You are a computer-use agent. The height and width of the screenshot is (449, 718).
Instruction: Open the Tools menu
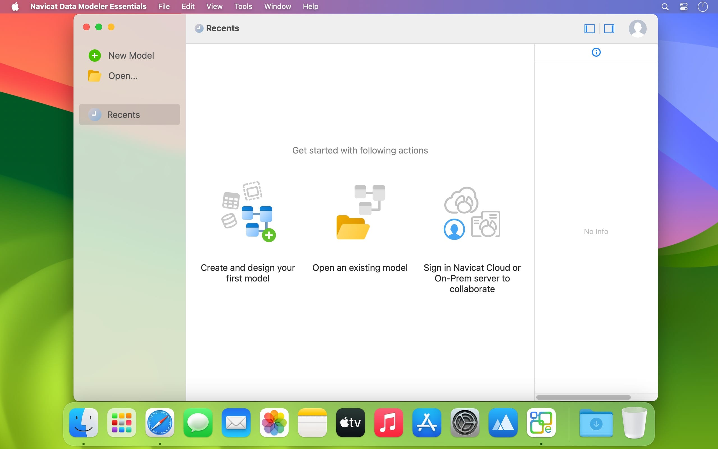click(x=243, y=6)
